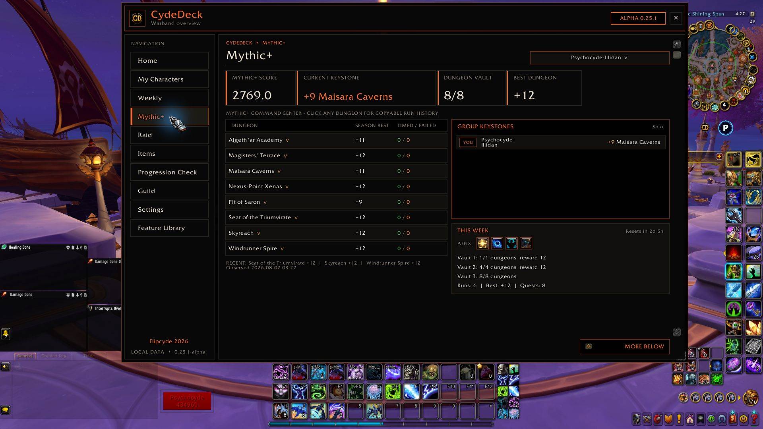Open professions via the crossed hammers icon
The width and height of the screenshot is (763, 429).
[647, 419]
